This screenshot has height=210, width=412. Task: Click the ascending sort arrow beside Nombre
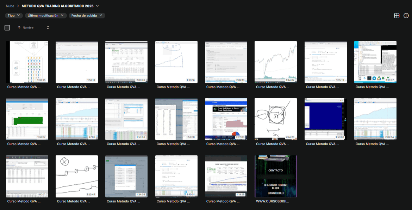19,27
